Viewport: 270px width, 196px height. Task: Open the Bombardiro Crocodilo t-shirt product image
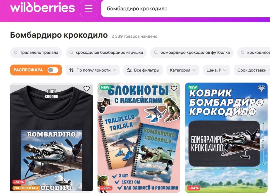coord(51,137)
